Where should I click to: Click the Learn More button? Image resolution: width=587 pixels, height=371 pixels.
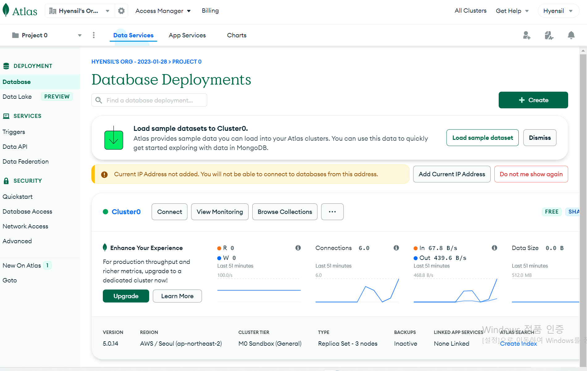(x=177, y=296)
